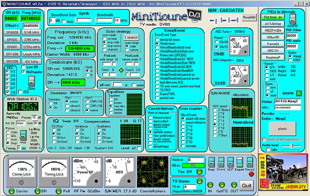310x196 pixels.
Task: Click the SR6000 preset button
Action: 12,32
